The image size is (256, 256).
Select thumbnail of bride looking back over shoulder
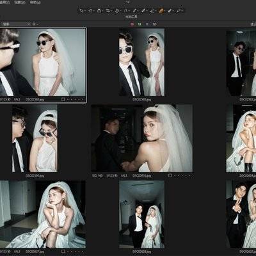point(142,138)
